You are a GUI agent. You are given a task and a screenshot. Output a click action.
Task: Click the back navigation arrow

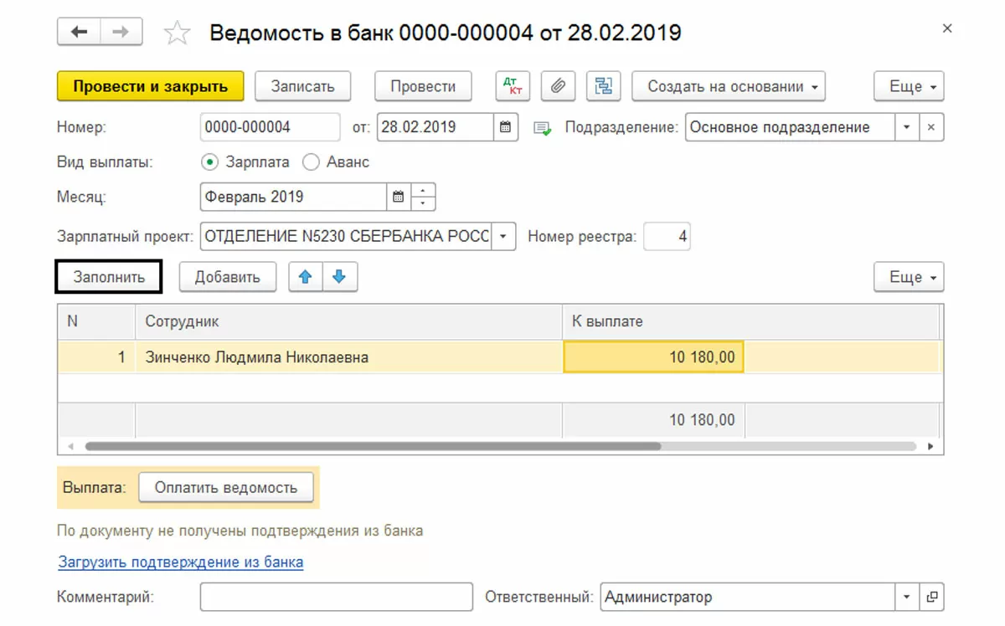tap(79, 32)
